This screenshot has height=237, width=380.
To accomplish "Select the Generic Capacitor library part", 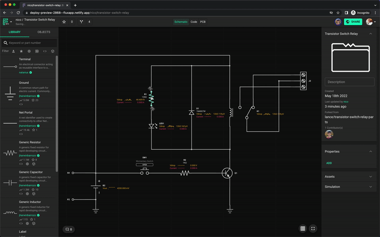I will click(x=28, y=183).
